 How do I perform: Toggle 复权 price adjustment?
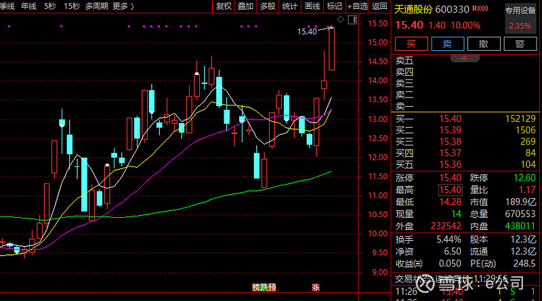pos(224,6)
